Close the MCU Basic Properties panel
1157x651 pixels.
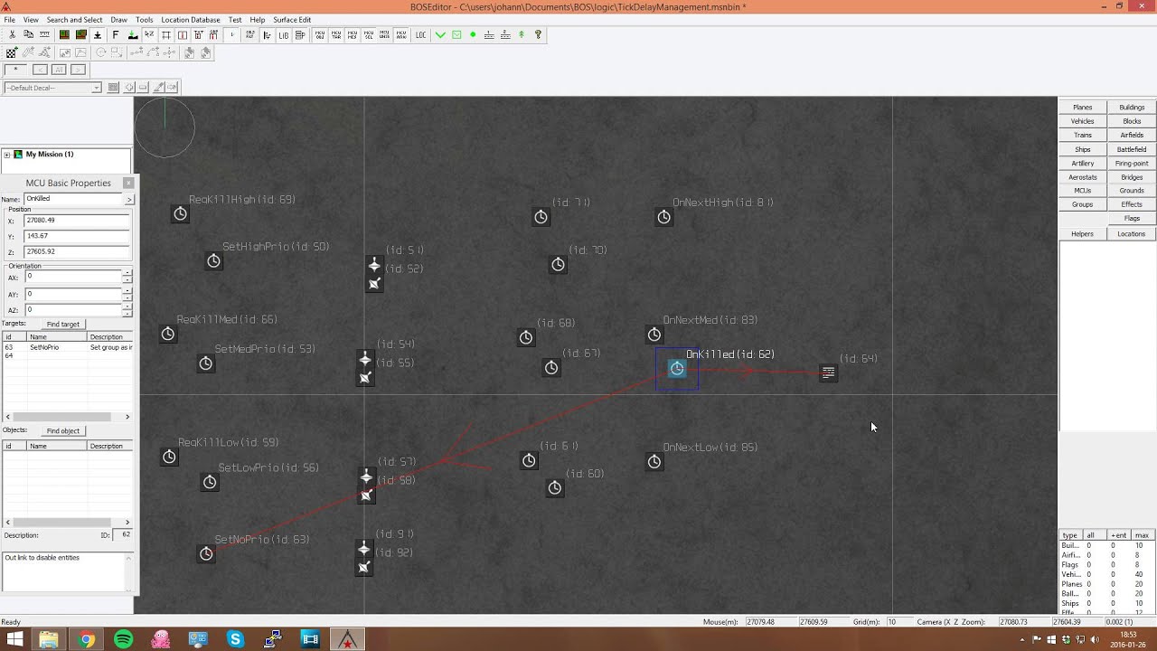coord(127,183)
